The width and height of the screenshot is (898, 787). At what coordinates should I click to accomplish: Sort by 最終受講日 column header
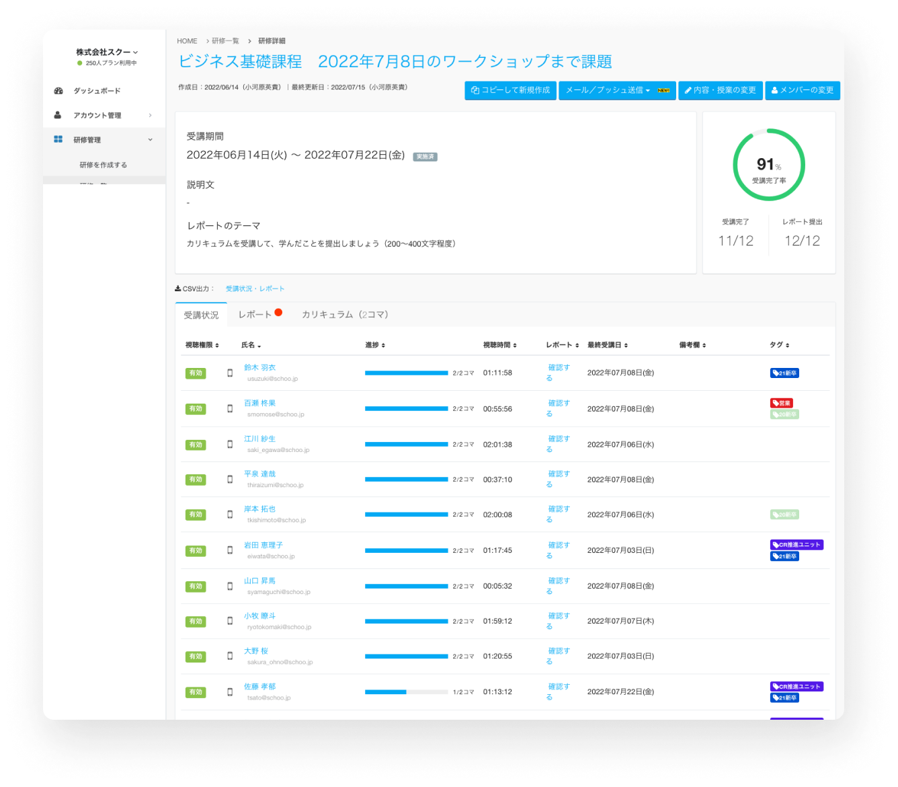[608, 345]
